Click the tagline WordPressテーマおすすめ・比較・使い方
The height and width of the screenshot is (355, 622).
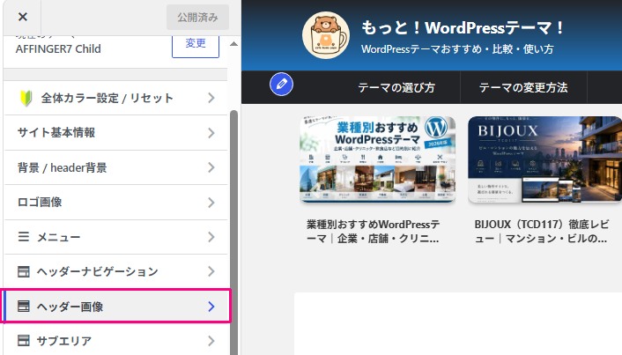coord(457,49)
